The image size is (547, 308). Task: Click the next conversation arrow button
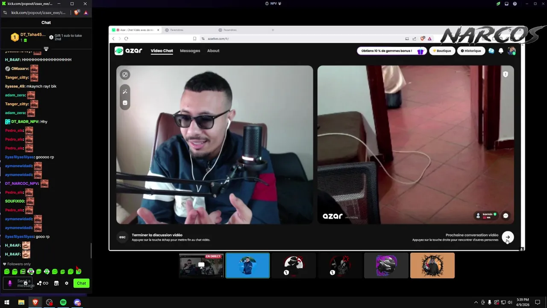tap(508, 237)
